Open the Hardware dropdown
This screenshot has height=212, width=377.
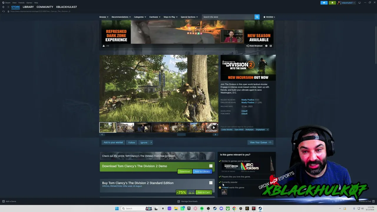tap(155, 17)
